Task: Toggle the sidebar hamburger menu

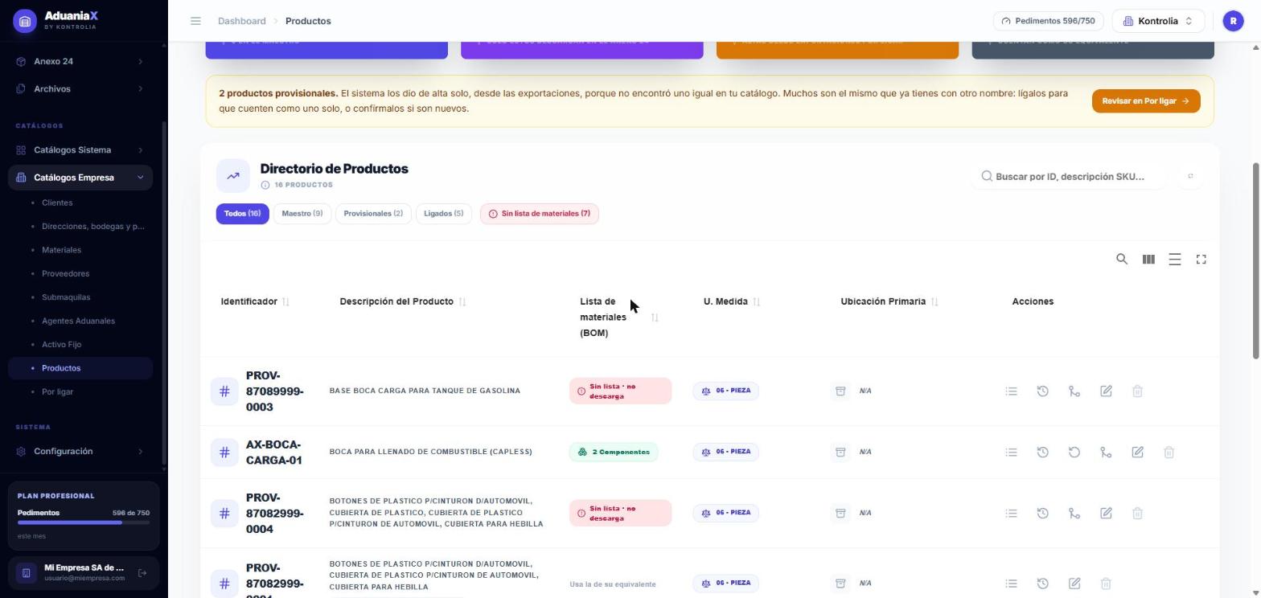Action: (195, 21)
